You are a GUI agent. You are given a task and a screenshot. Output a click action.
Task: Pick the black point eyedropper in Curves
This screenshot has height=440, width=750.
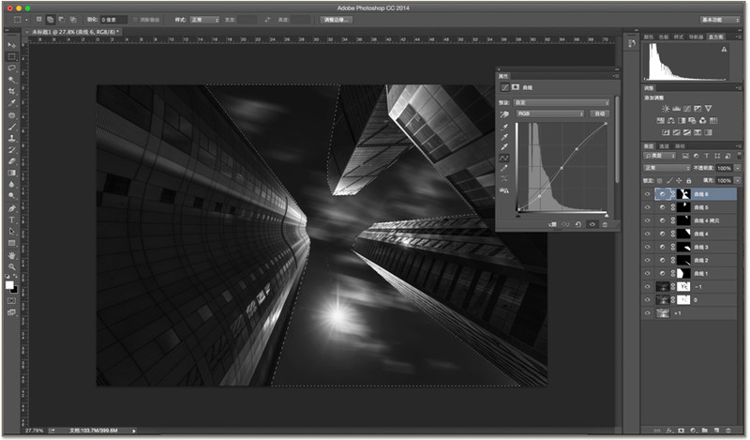pos(504,127)
